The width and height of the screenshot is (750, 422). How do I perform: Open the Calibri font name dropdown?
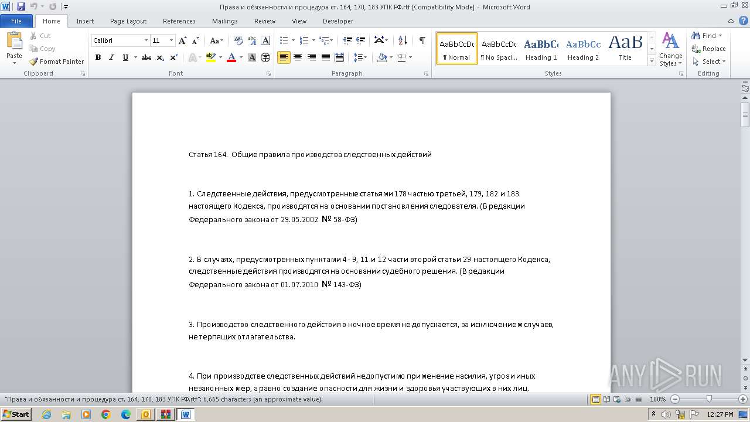146,40
